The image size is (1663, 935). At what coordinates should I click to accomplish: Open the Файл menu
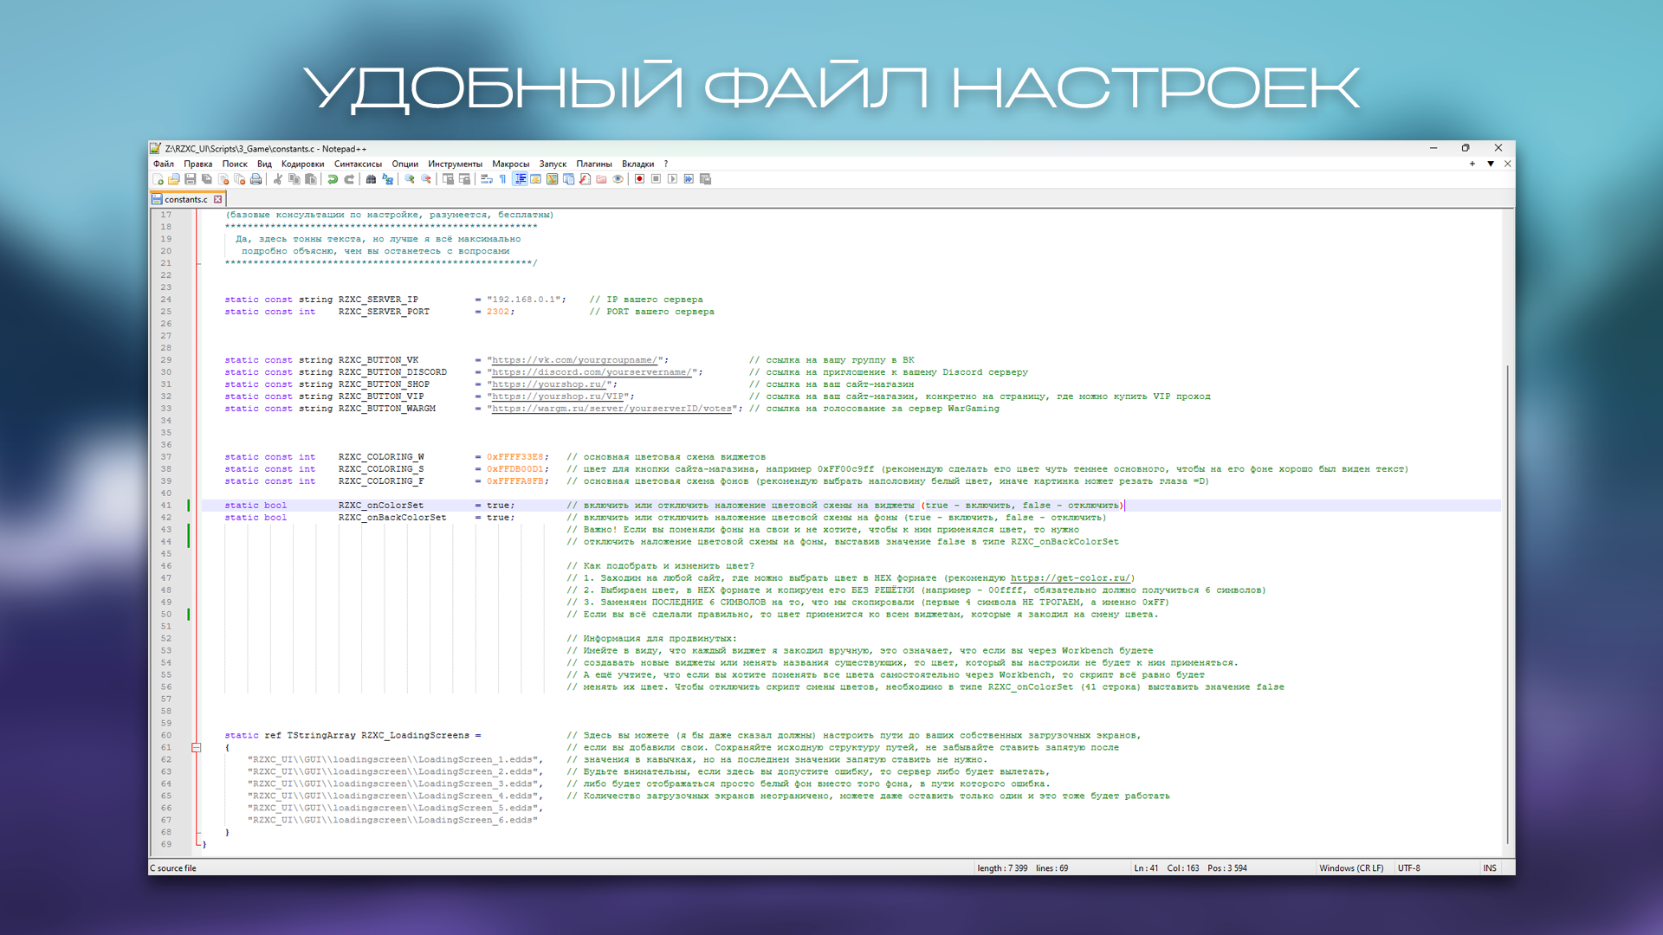(x=164, y=164)
